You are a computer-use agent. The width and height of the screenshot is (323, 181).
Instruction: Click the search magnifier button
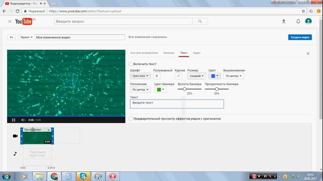pos(200,21)
